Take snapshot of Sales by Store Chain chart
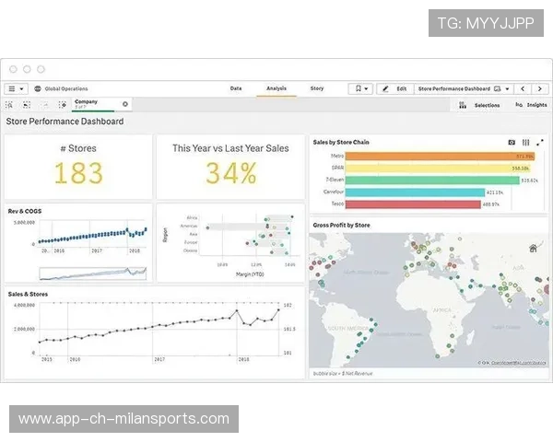Screen dimensions: 553x442 (x=512, y=143)
